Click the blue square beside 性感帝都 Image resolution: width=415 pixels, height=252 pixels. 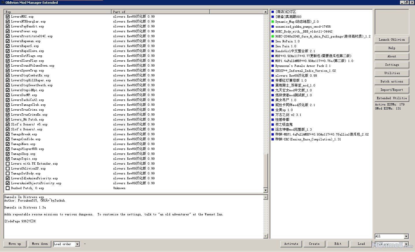tap(273, 120)
